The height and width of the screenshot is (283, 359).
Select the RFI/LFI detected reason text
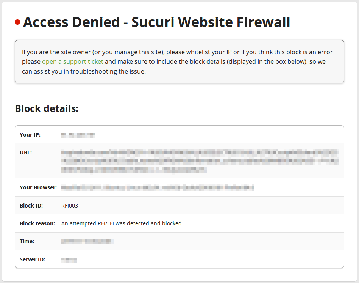122,223
